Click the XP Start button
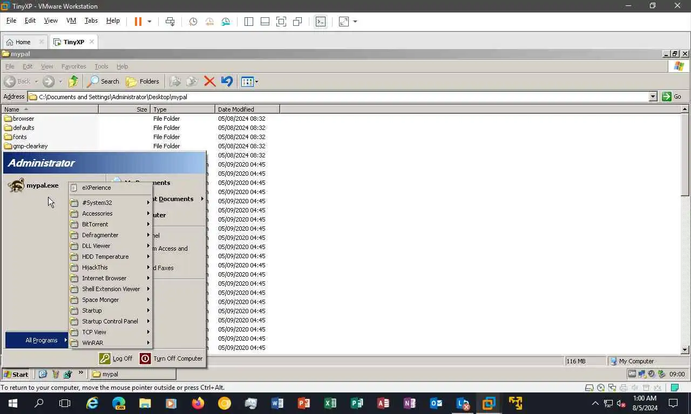The image size is (691, 414). (x=16, y=374)
